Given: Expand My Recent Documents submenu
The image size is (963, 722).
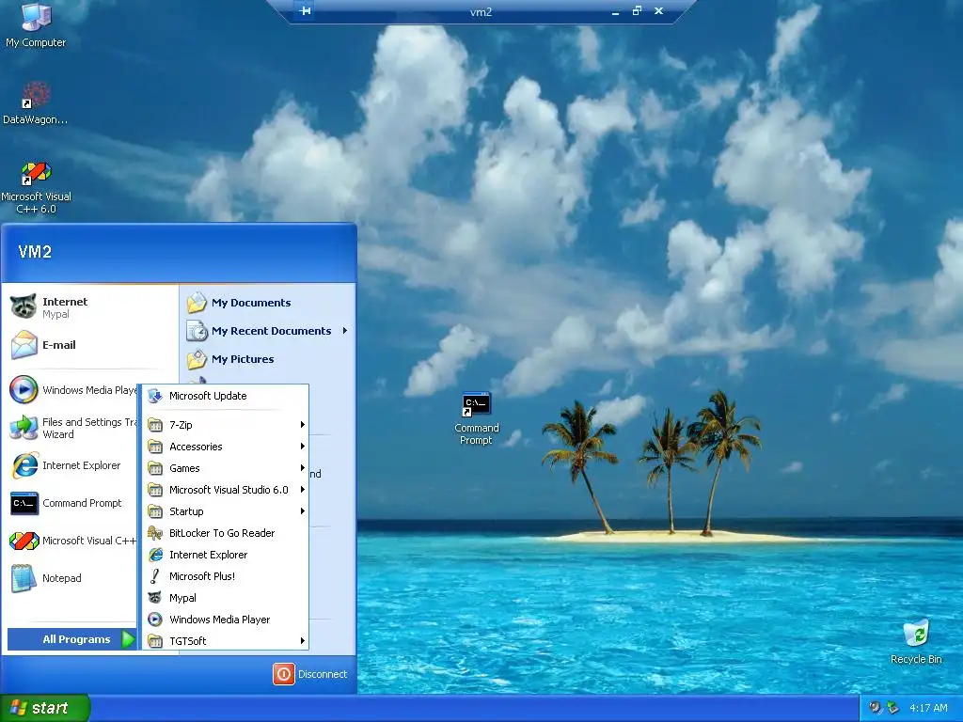Looking at the screenshot, I should coord(268,331).
